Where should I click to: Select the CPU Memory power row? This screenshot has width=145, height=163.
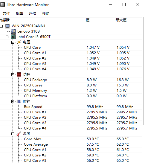(71, 91)
